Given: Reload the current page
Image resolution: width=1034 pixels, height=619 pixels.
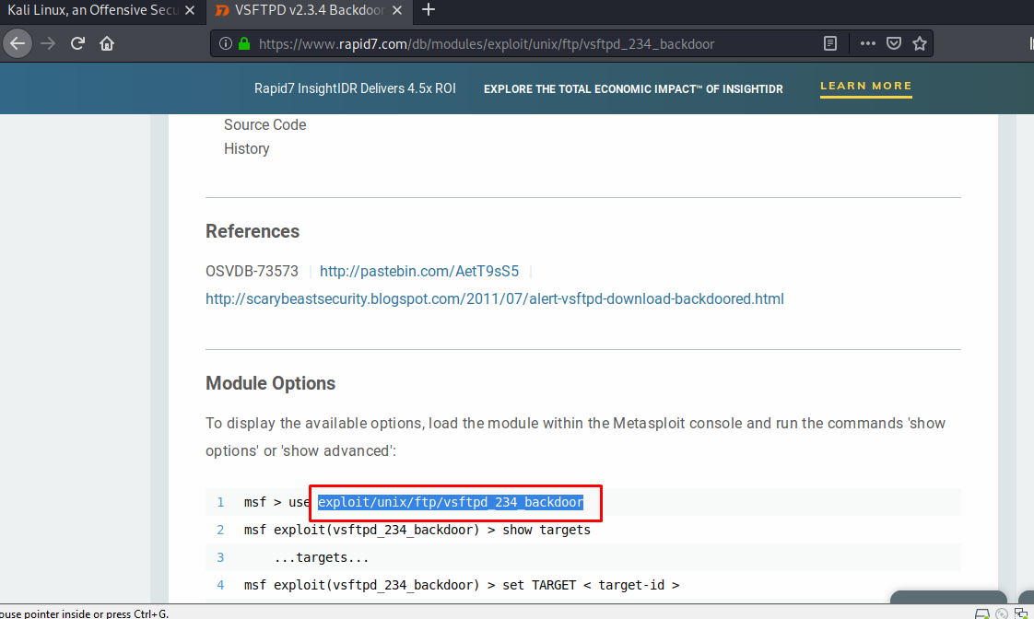Looking at the screenshot, I should (x=77, y=43).
